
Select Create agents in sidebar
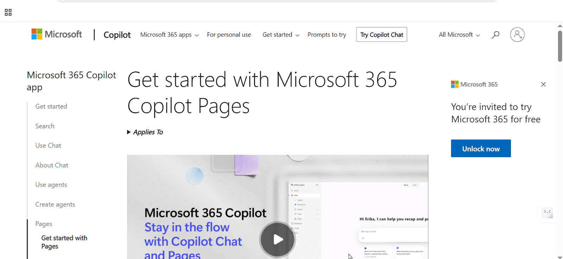(55, 204)
